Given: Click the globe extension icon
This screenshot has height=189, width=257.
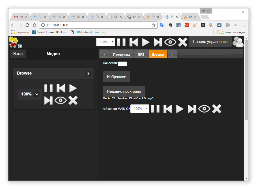Looking at the screenshot, I should click(x=228, y=25).
